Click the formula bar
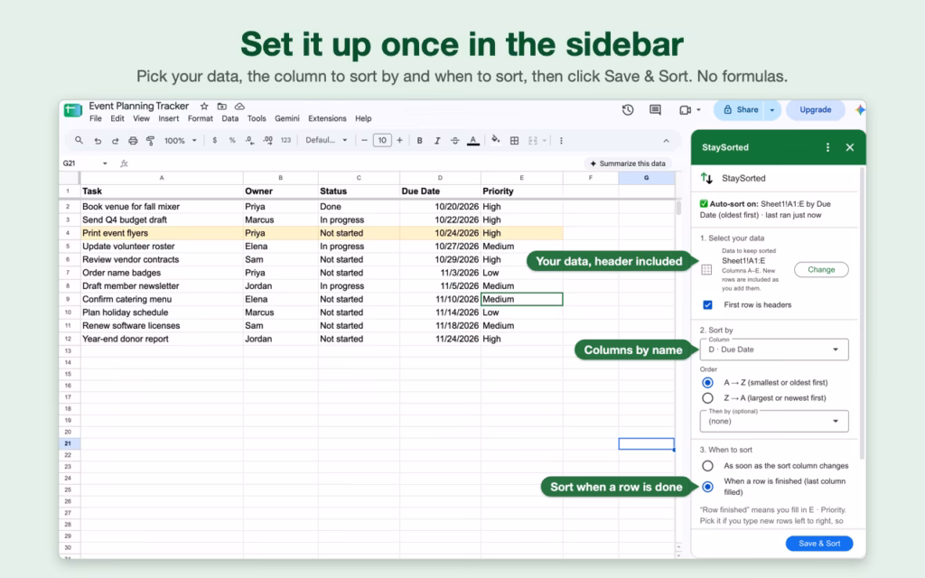The height and width of the screenshot is (578, 925). 354,163
